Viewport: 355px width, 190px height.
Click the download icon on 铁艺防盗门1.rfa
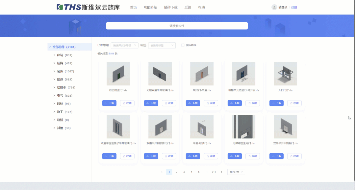pyautogui.click(x=106, y=103)
